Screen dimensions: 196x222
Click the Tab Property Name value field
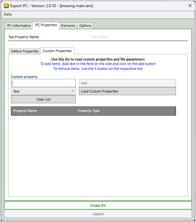[138, 37]
